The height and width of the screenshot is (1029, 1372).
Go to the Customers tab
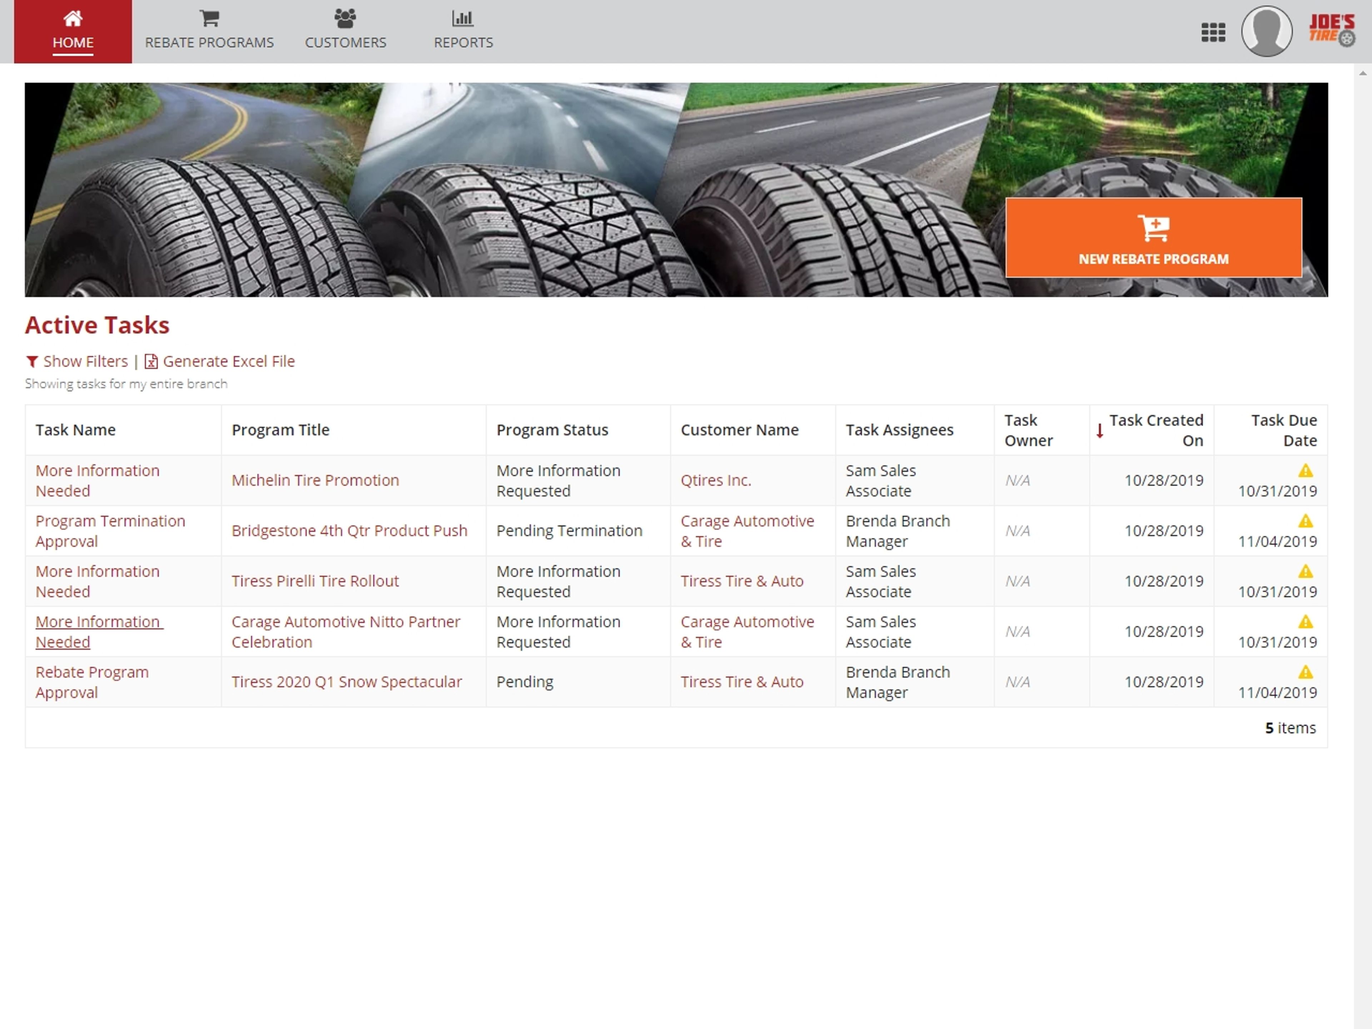[x=346, y=31]
